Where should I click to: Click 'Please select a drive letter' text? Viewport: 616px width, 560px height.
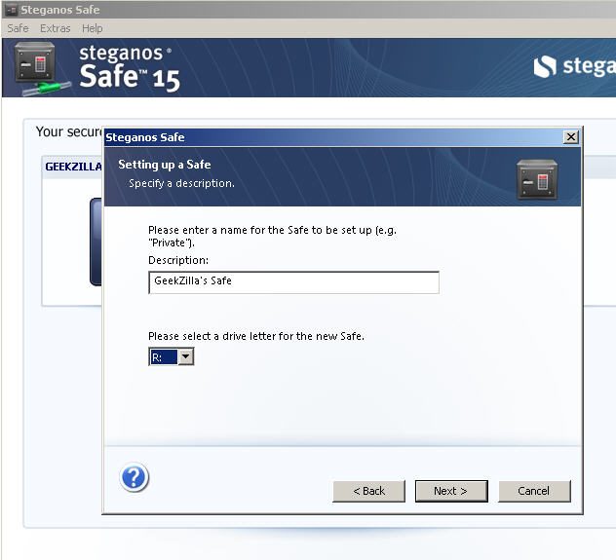point(256,336)
